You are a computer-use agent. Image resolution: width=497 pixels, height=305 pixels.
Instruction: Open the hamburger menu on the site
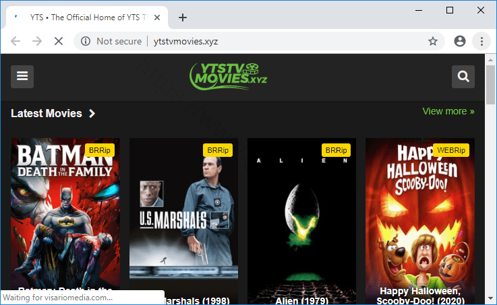[22, 77]
